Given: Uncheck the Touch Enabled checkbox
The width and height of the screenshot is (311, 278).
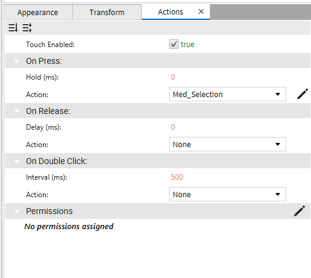Looking at the screenshot, I should point(173,44).
